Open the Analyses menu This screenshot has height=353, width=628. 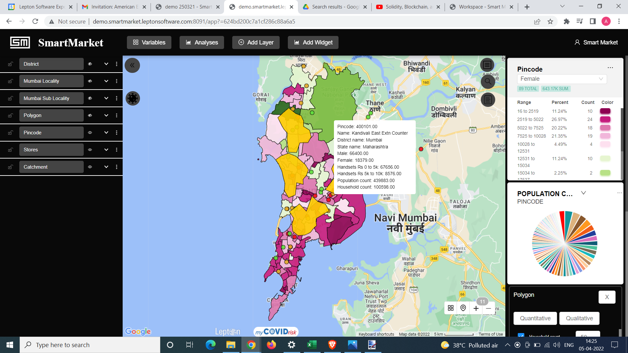[x=202, y=42]
